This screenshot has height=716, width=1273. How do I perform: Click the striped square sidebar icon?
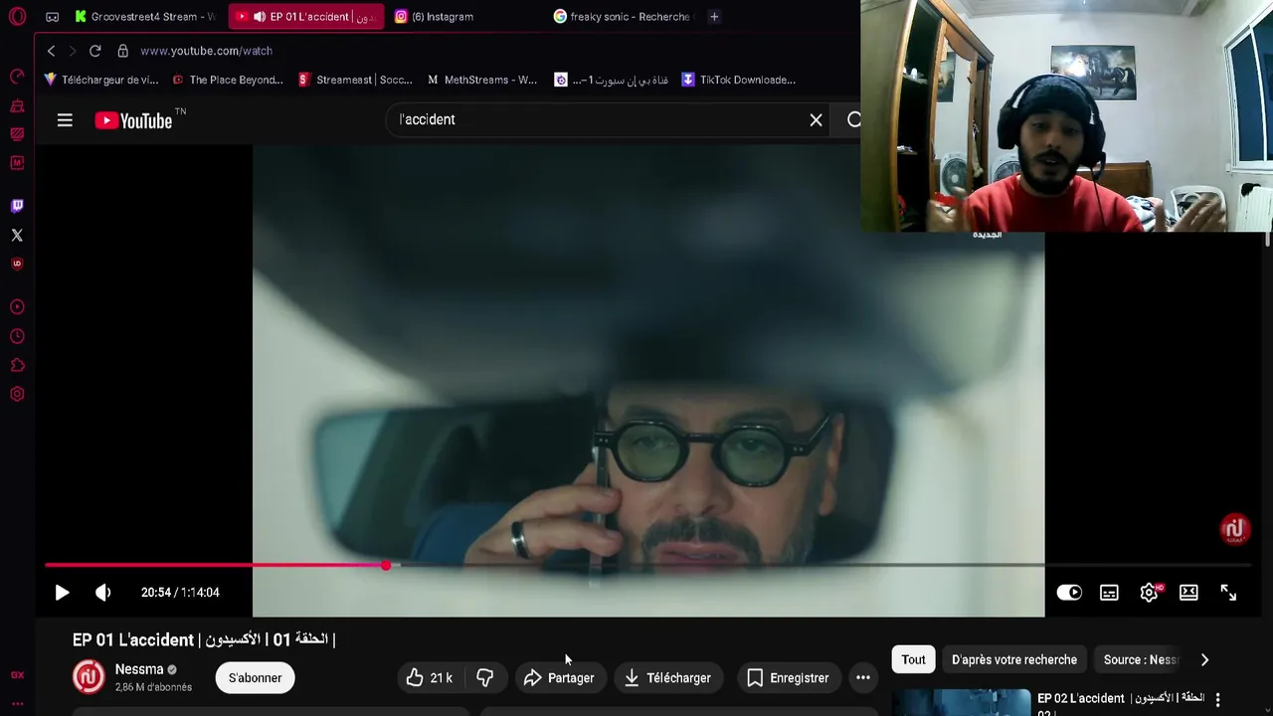click(x=17, y=134)
